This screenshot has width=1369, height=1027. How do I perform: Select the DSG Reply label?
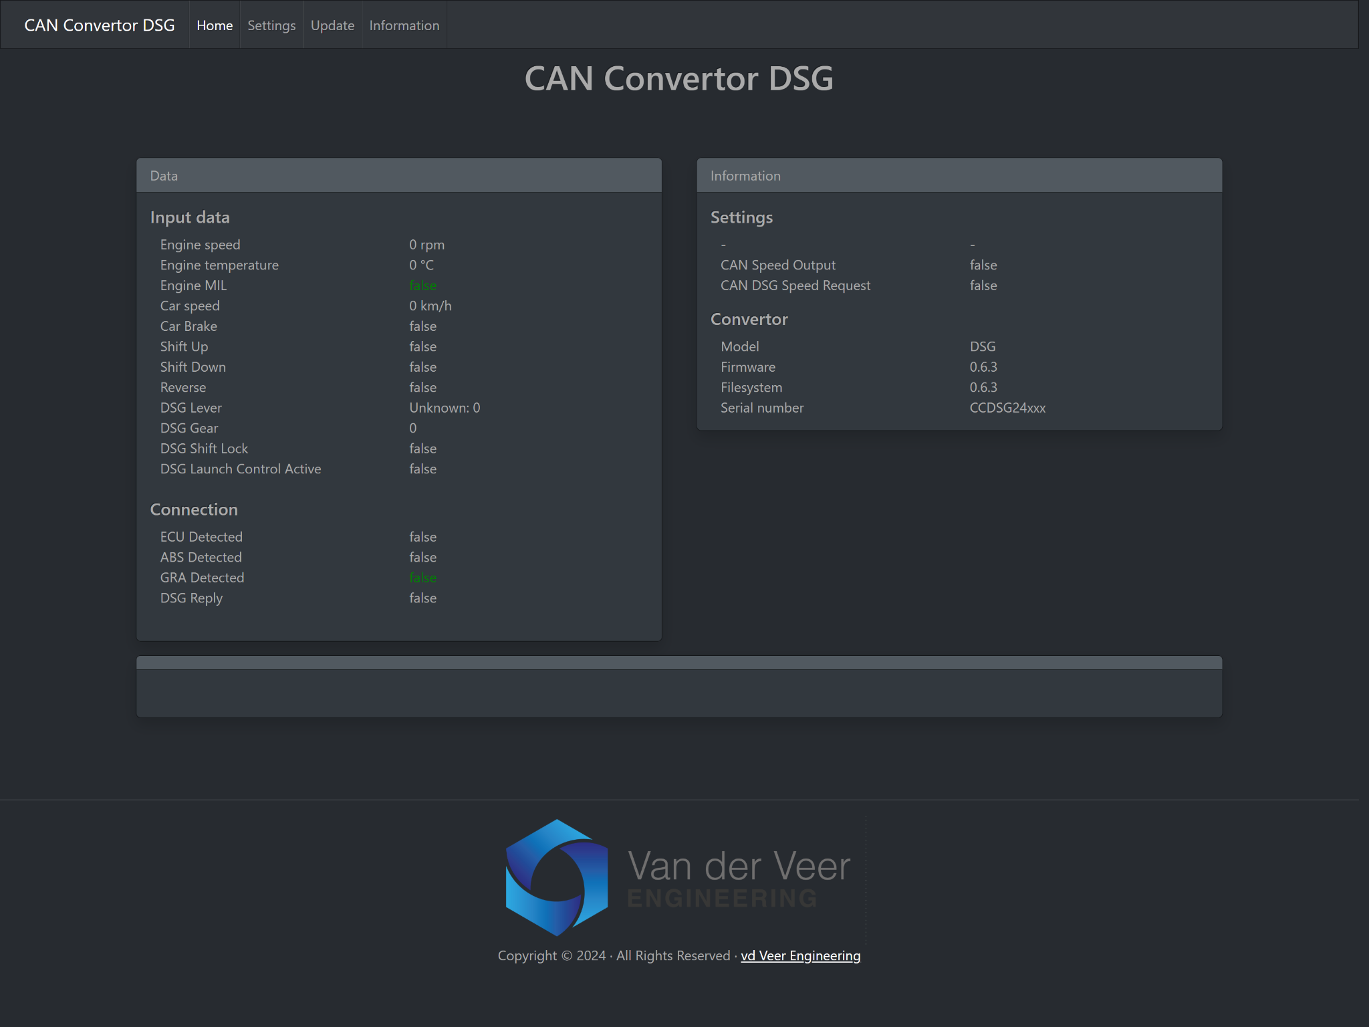(x=191, y=598)
